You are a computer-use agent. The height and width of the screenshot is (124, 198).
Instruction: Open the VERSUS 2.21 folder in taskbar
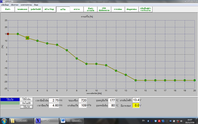tap(21, 121)
